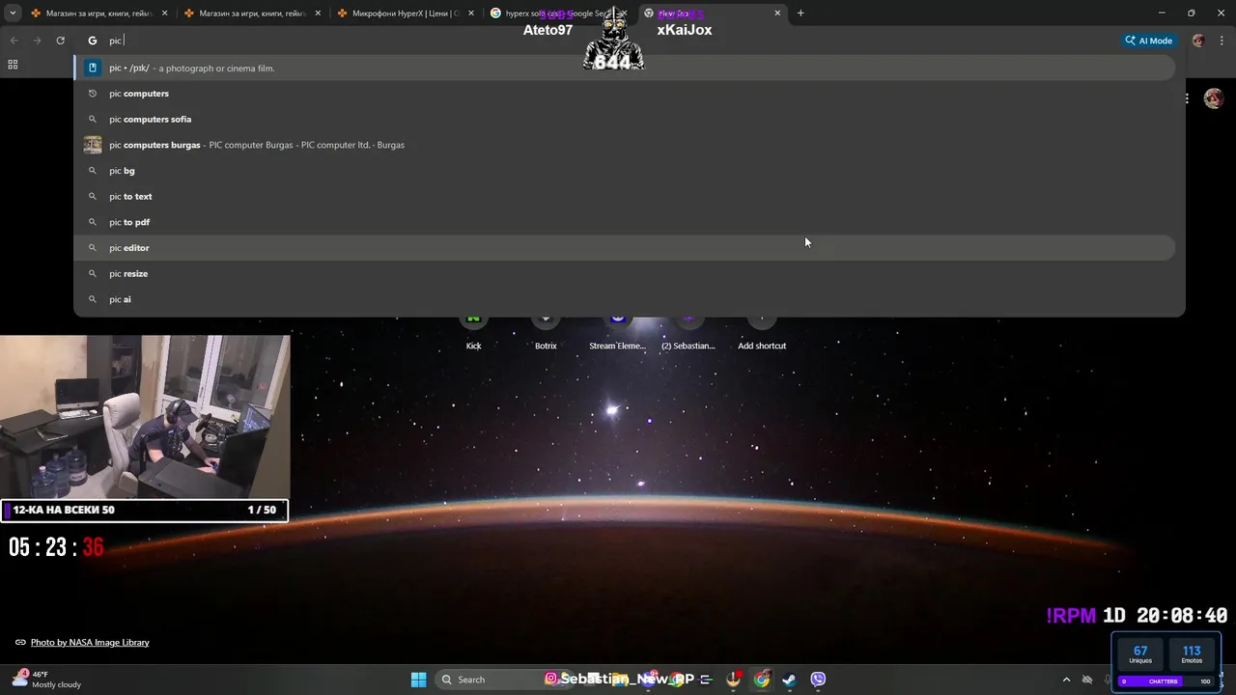Click the address bar containing 'pic'
Screen dimensions: 1236x695
tap(599, 41)
